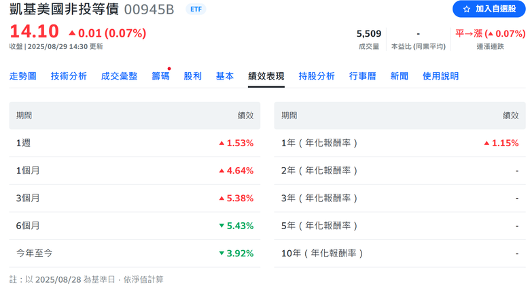Click the 3個月 row label
This screenshot has width=530, height=293.
click(x=28, y=198)
